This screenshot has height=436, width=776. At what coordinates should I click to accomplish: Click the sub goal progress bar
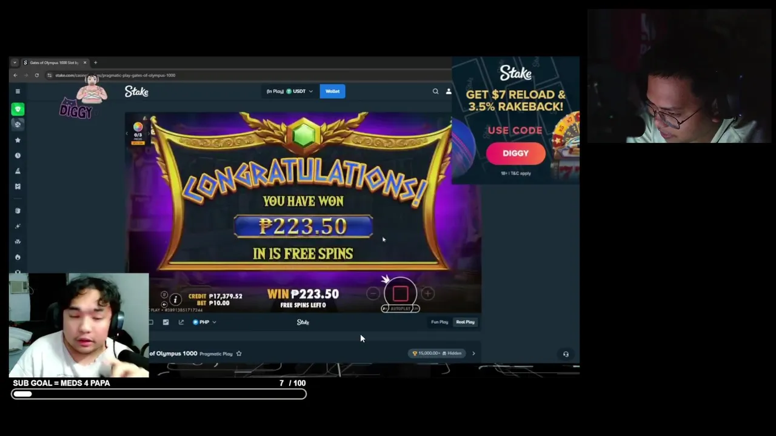(x=159, y=394)
